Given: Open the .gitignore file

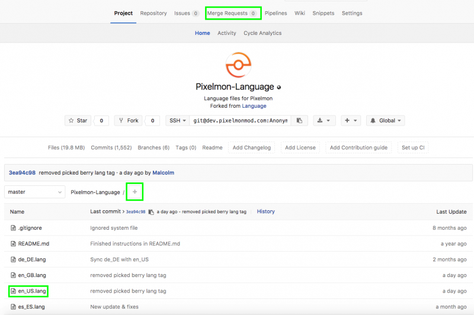Looking at the screenshot, I should 30,228.
